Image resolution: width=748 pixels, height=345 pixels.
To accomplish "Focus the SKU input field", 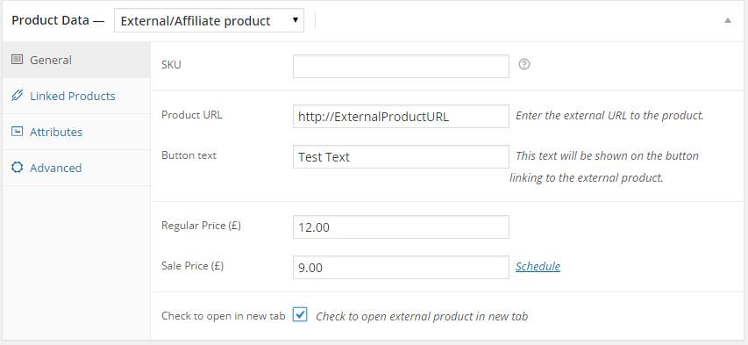I will click(401, 67).
